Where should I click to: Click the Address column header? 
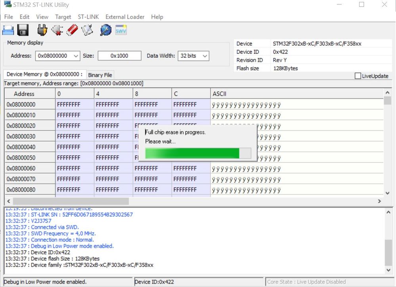click(x=30, y=94)
